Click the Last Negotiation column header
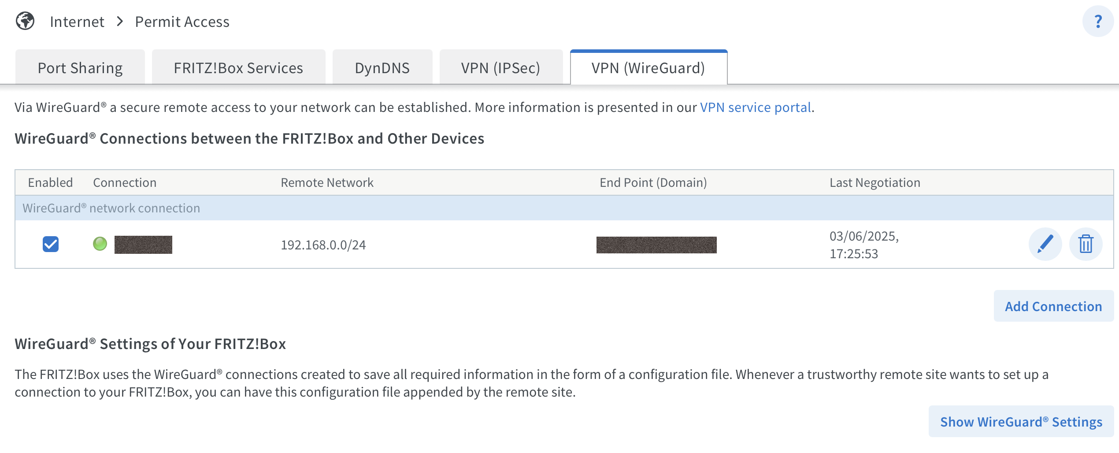Image resolution: width=1119 pixels, height=453 pixels. [875, 182]
